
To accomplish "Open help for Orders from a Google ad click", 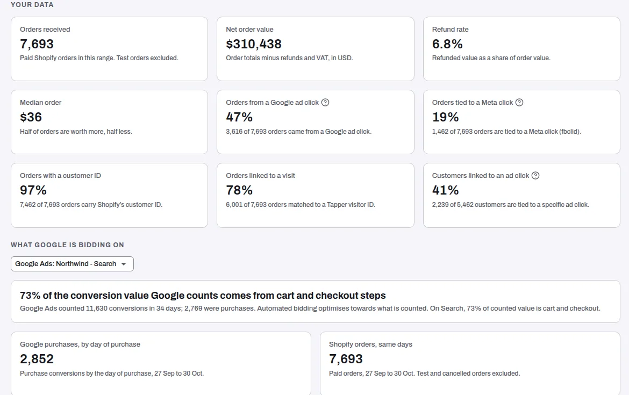I will tap(325, 102).
